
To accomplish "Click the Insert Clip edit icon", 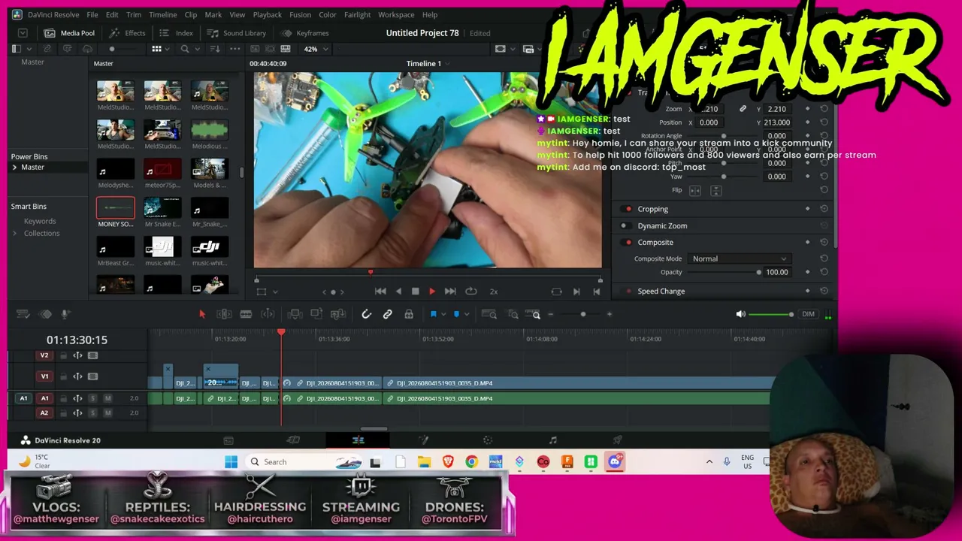I will coord(295,314).
